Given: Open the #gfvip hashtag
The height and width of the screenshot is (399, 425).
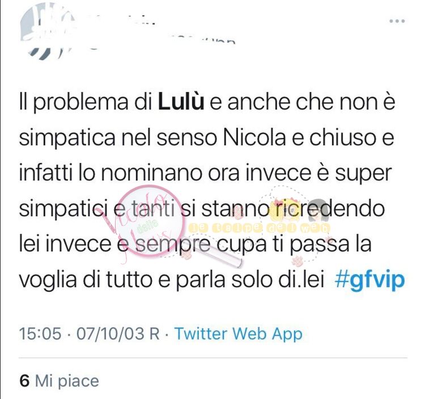Looking at the screenshot, I should point(369,280).
